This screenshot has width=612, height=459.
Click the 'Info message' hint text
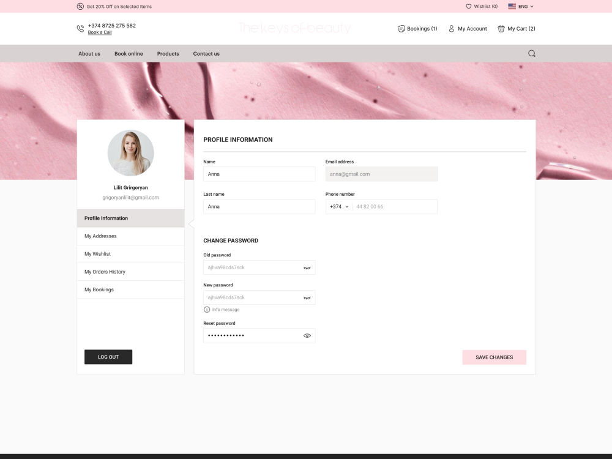226,310
